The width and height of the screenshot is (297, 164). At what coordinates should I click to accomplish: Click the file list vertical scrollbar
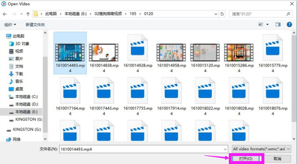tap(294, 86)
